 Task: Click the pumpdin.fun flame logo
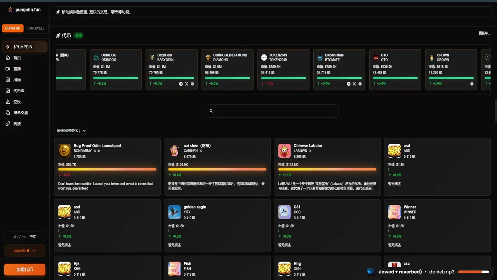pos(10,10)
